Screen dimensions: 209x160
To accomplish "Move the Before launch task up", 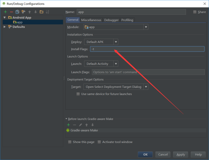I will coord(86,125).
